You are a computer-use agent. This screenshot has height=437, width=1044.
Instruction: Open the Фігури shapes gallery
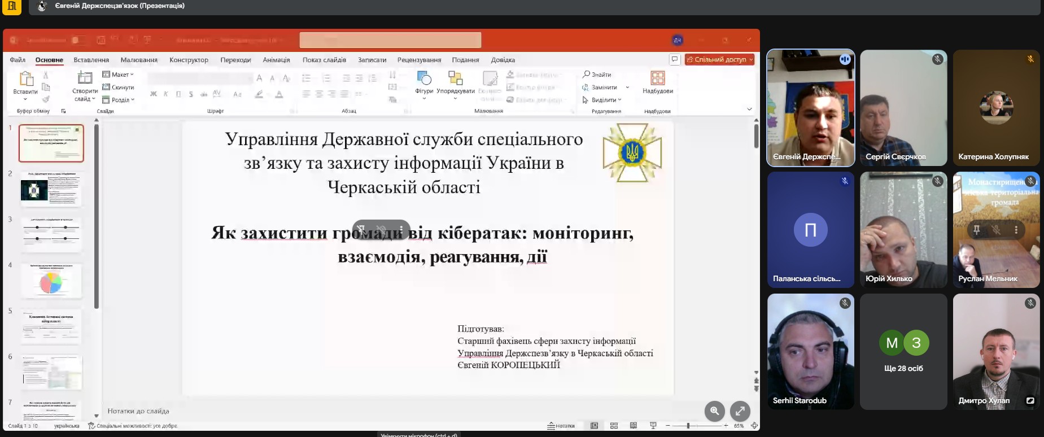[x=423, y=79]
